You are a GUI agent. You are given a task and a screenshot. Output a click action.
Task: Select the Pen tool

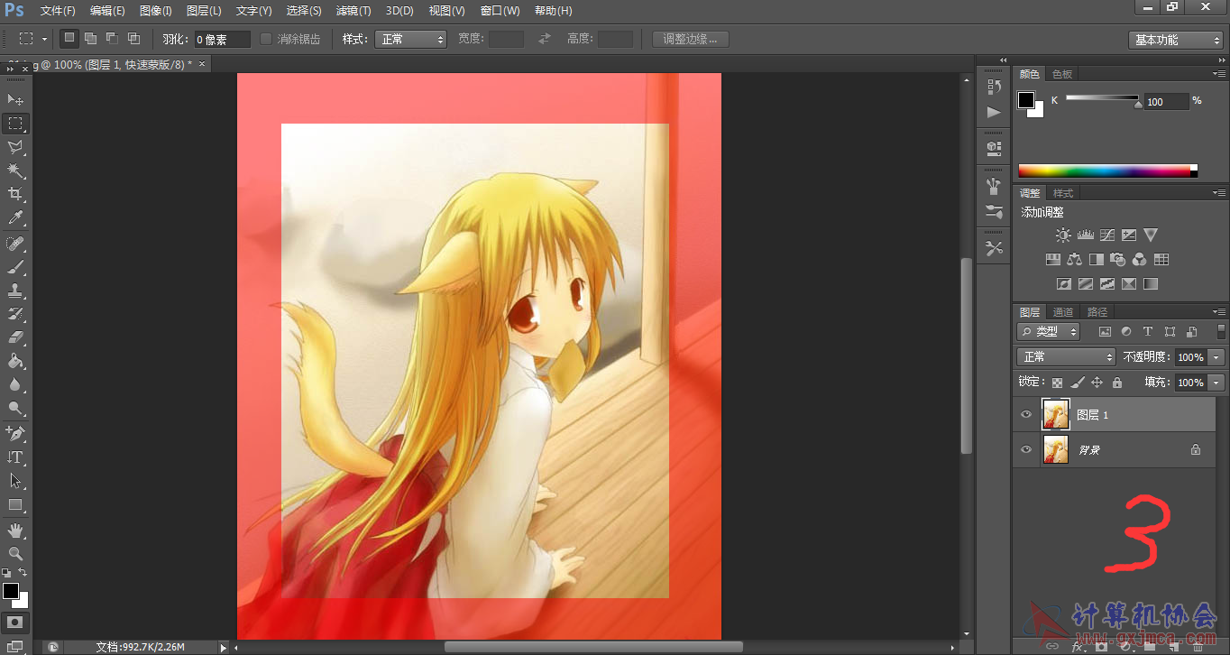pos(15,434)
